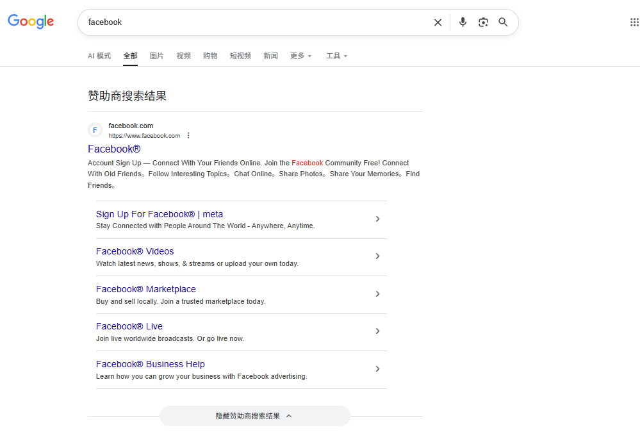Click arrow beside Facebook® Business Help
The width and height of the screenshot is (640, 439).
pyautogui.click(x=377, y=369)
